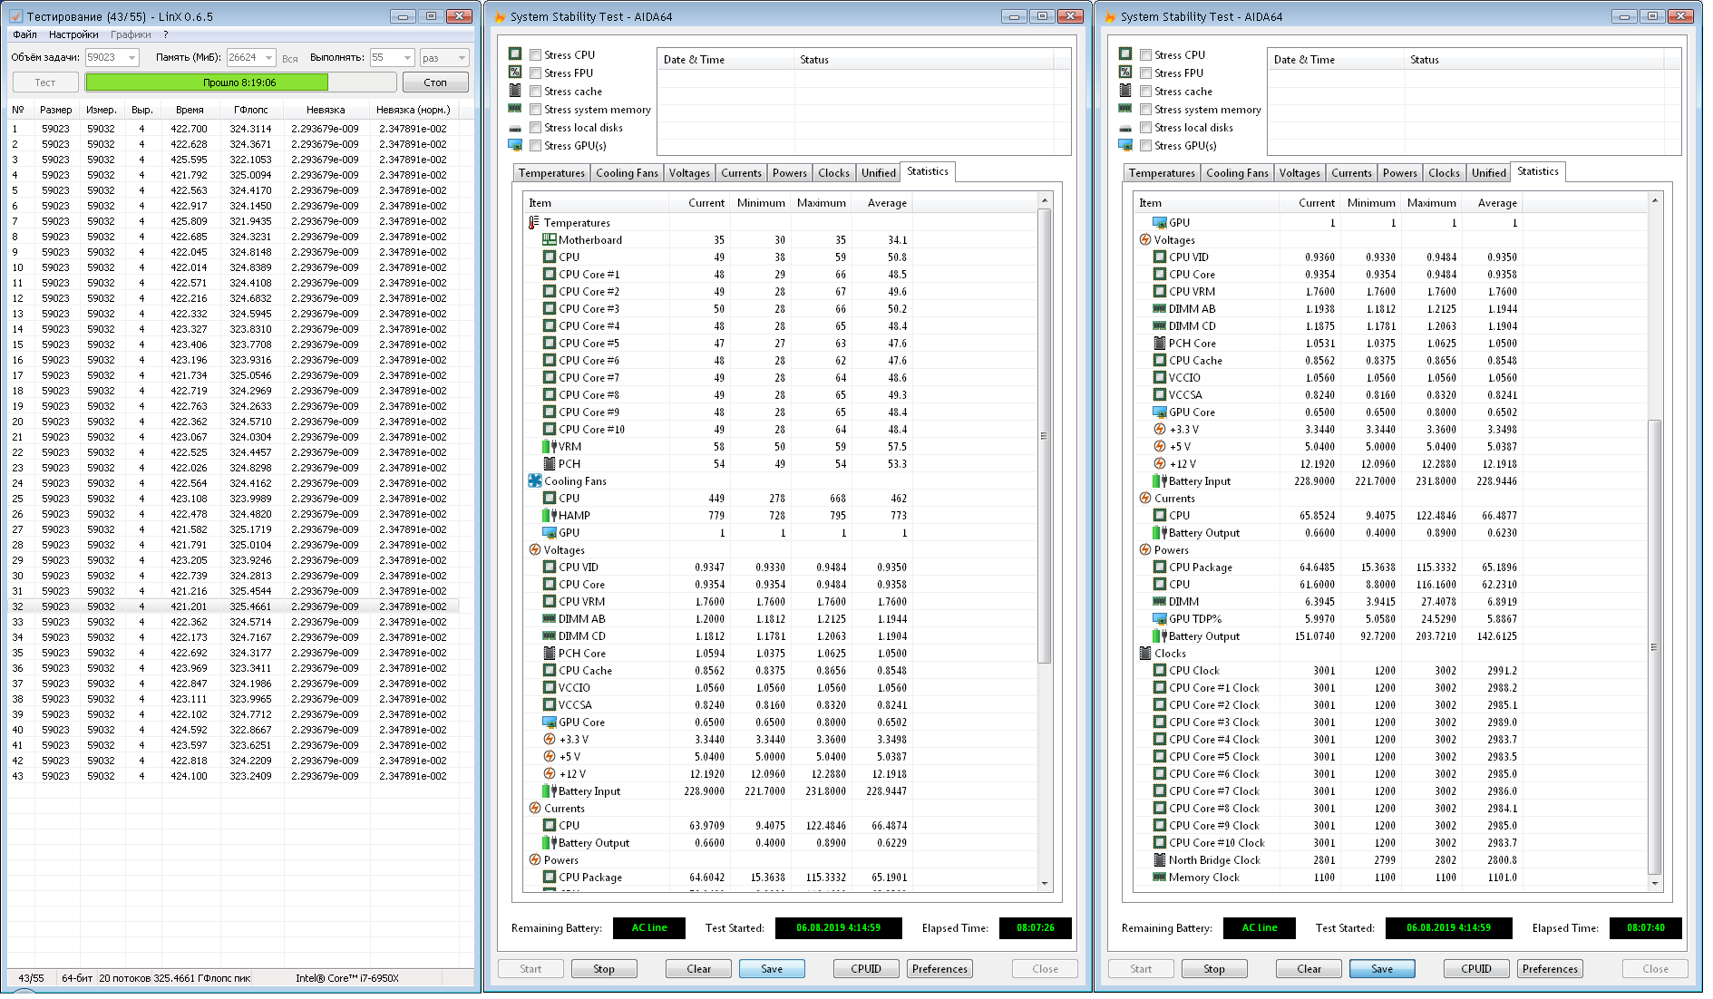Check Stress local disks in the middle window
Screen dimensions: 1713x999
pyautogui.click(x=536, y=128)
